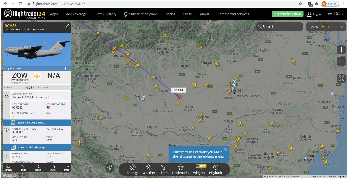Share this flight
The image size is (347, 179).
53,168
